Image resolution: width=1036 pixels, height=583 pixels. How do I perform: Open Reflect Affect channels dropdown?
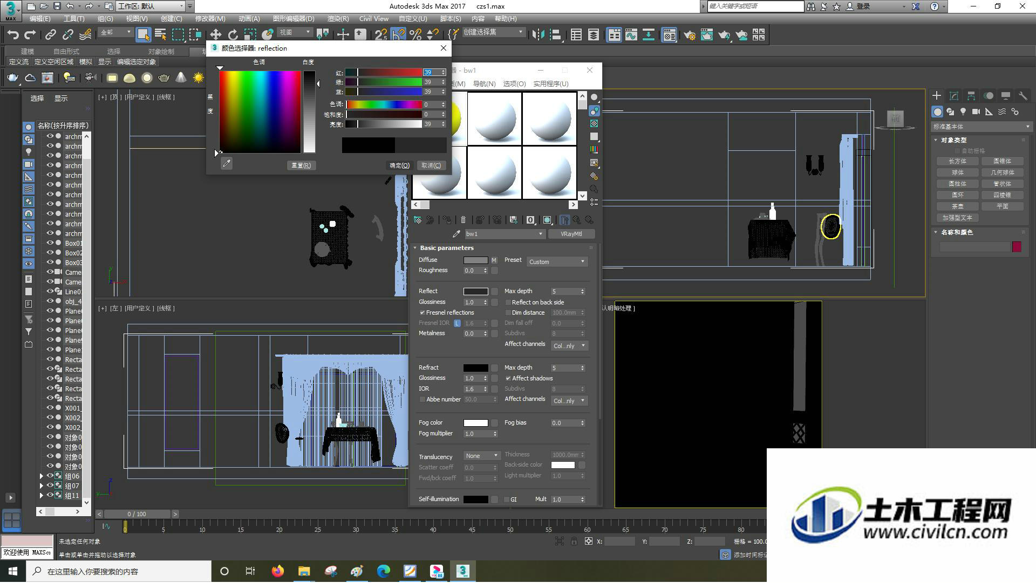pyautogui.click(x=569, y=346)
